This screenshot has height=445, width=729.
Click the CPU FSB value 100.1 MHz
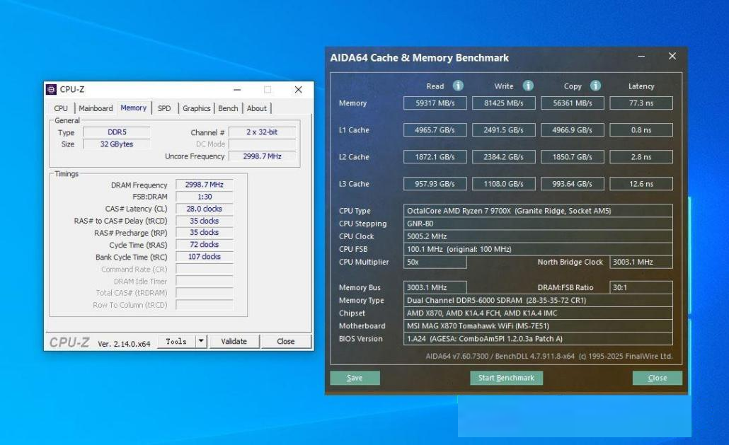pos(538,249)
